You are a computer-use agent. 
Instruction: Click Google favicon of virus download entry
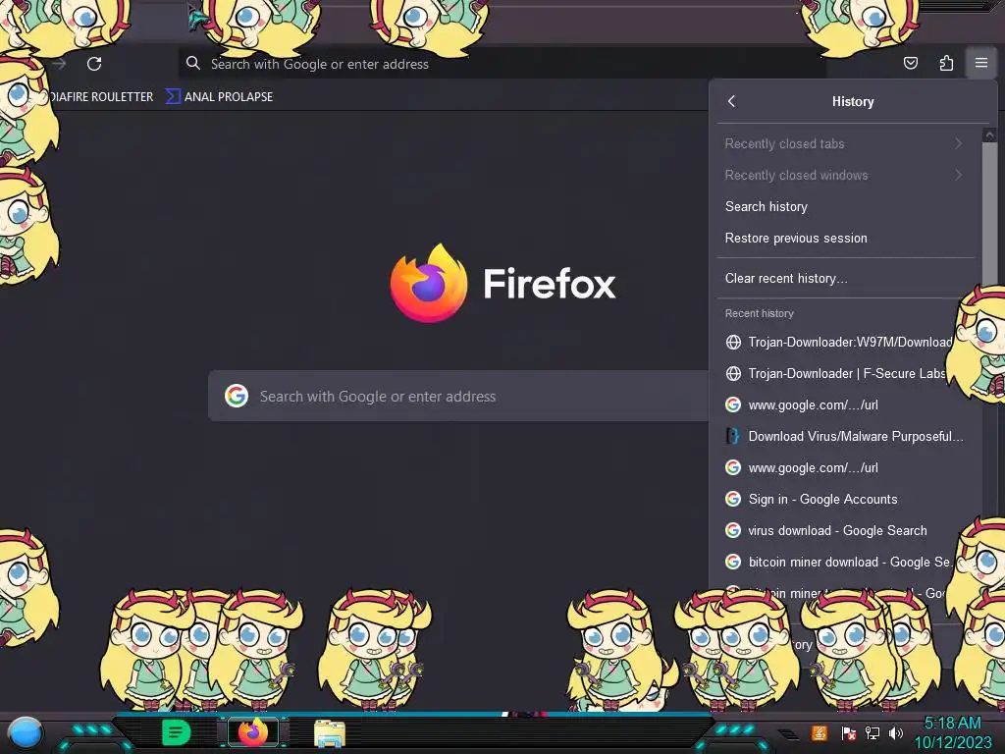[x=733, y=530]
